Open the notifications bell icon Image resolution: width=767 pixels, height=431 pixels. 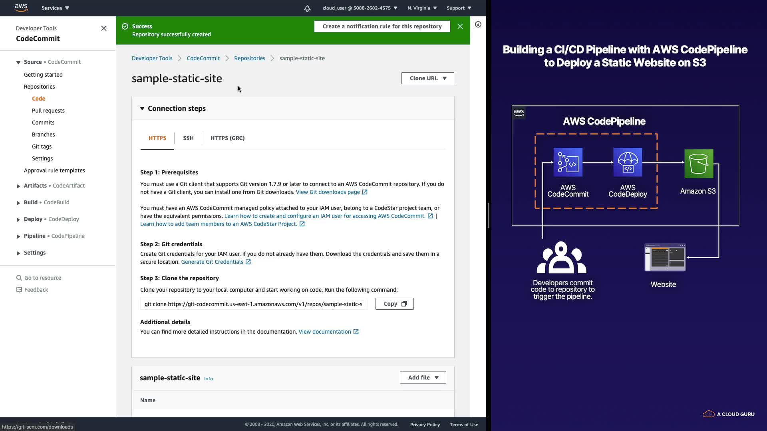coord(307,8)
